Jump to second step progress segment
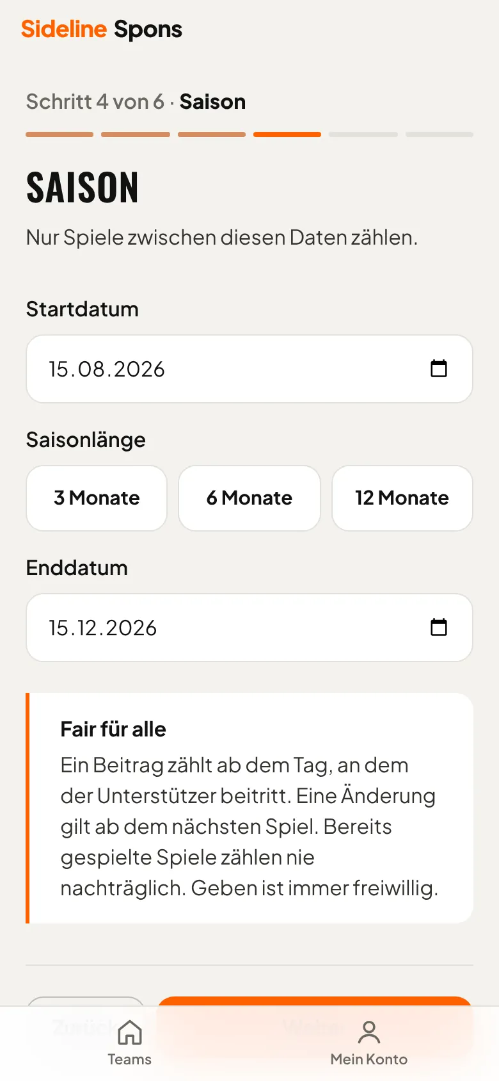Viewport: 499px width, 1081px height. coord(136,134)
